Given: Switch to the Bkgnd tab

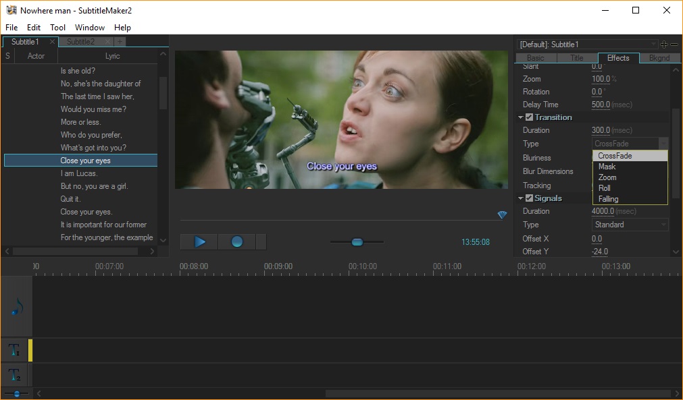Looking at the screenshot, I should pyautogui.click(x=659, y=58).
